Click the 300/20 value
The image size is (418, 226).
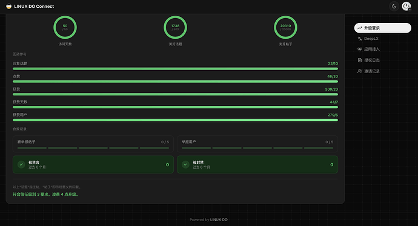pyautogui.click(x=331, y=89)
